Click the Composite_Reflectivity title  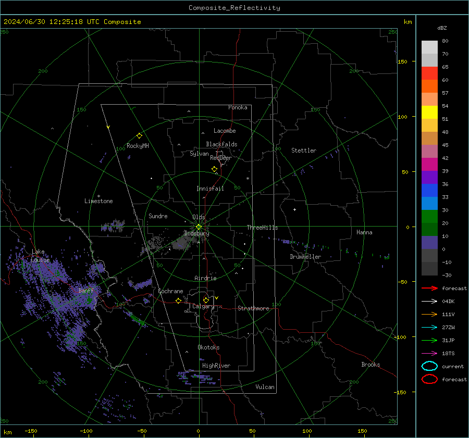tap(234, 8)
